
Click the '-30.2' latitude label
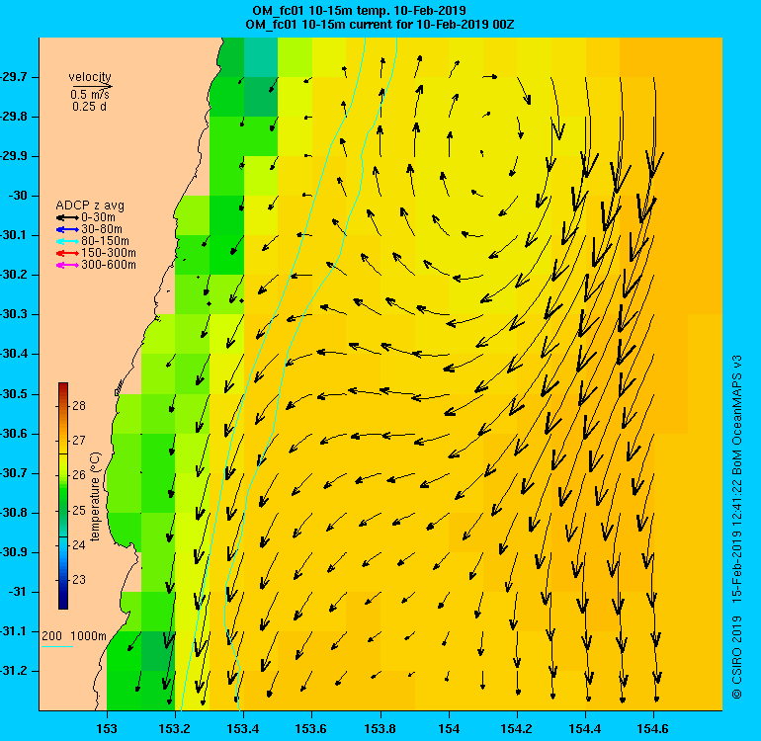click(x=14, y=275)
